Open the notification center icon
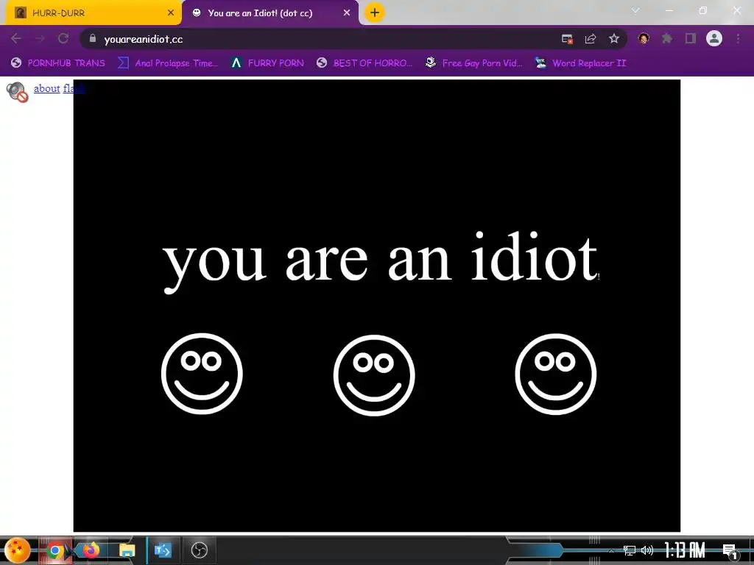The height and width of the screenshot is (565, 754). pos(730,551)
